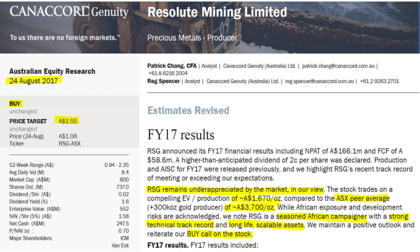Click the RSG-ASX ticker value
Screen dimensions: 420x252
(x=70, y=143)
